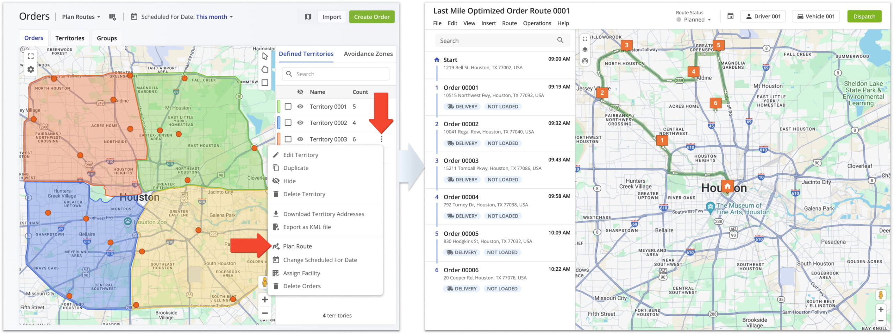This screenshot has width=894, height=334.
Task: Open the layers icon on route map
Action: (585, 50)
